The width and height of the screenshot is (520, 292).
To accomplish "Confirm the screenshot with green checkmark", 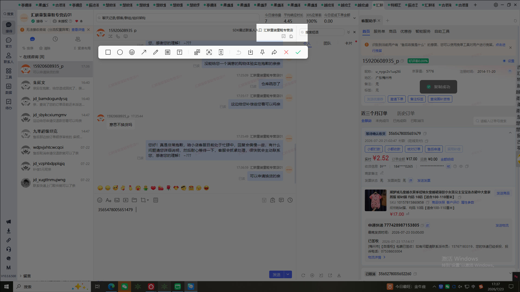I will (298, 52).
